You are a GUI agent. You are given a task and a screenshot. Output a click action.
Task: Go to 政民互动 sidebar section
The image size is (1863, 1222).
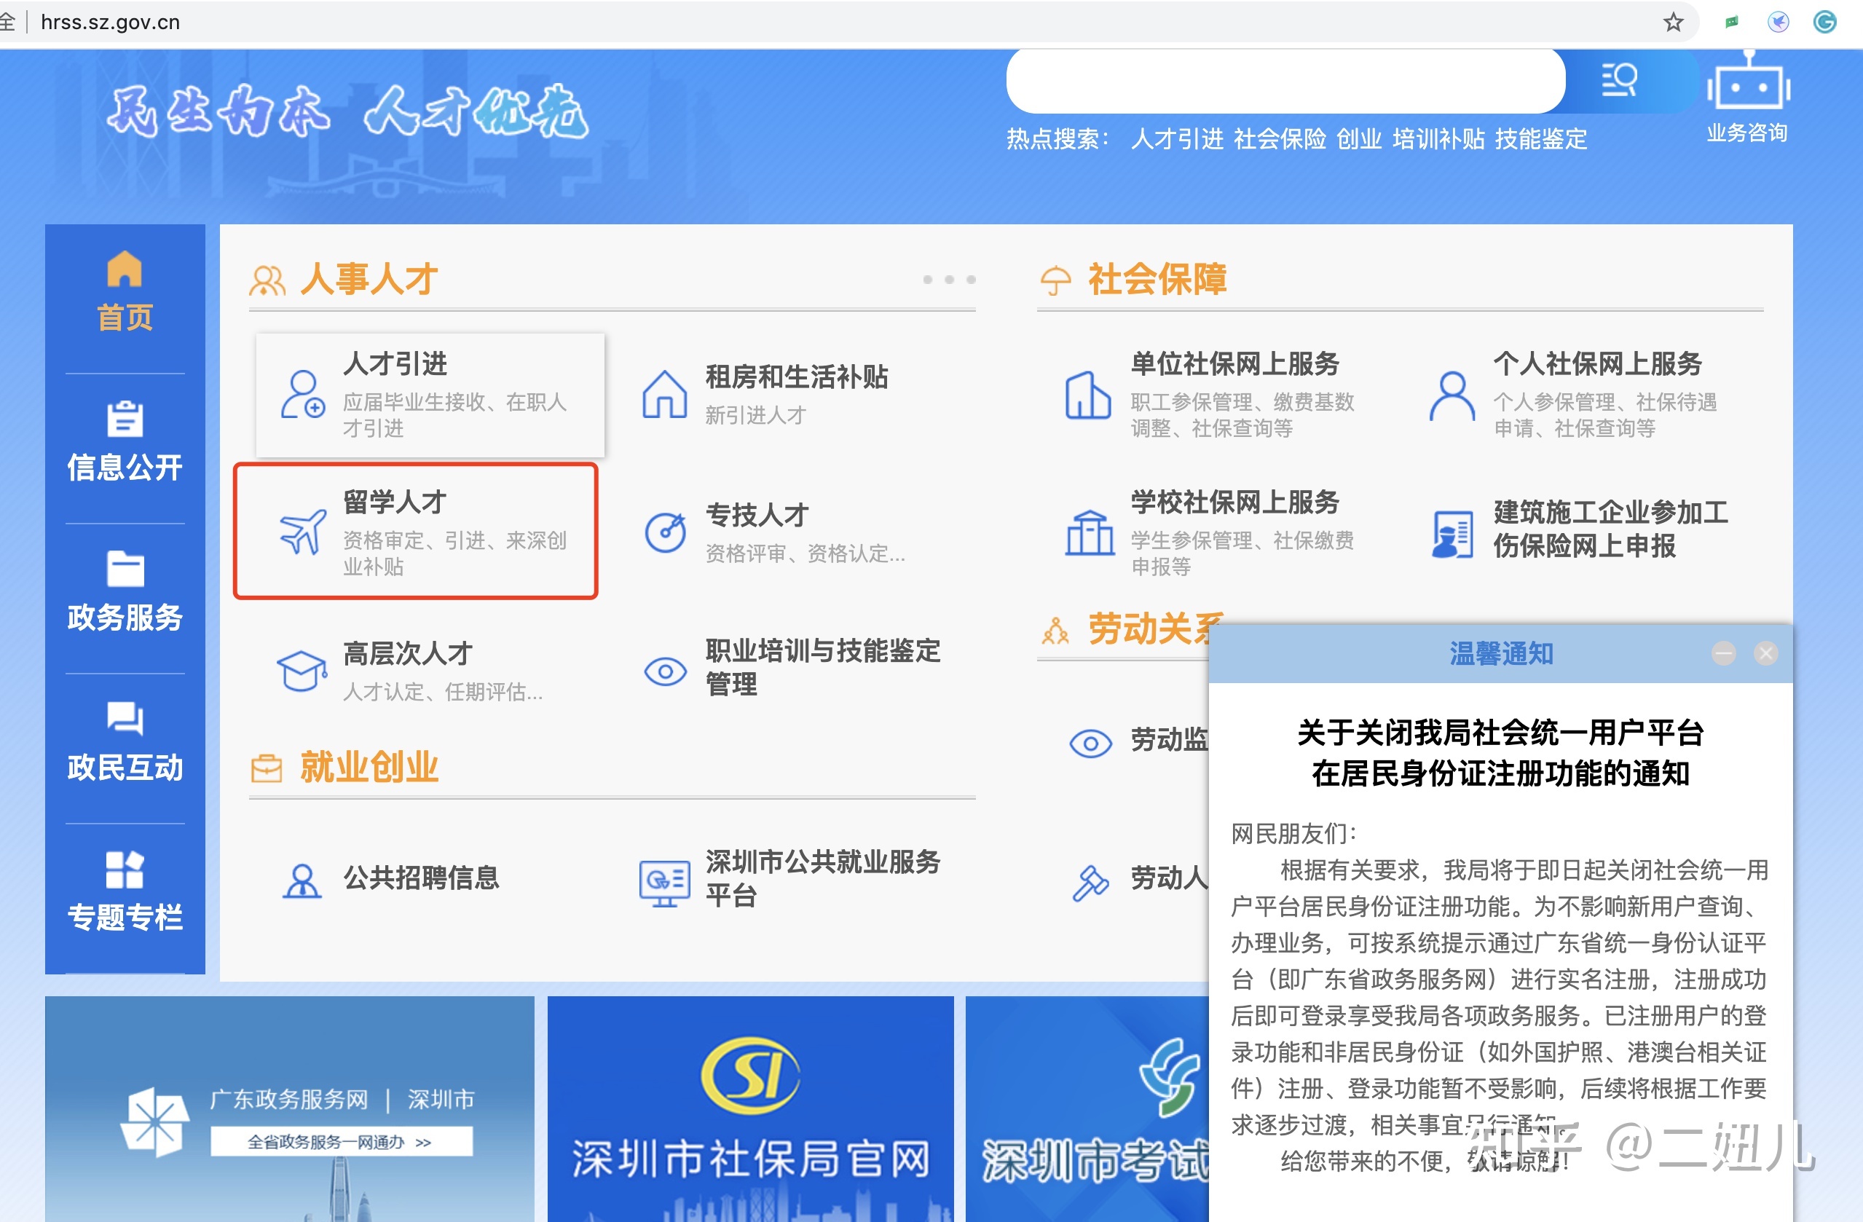[125, 741]
